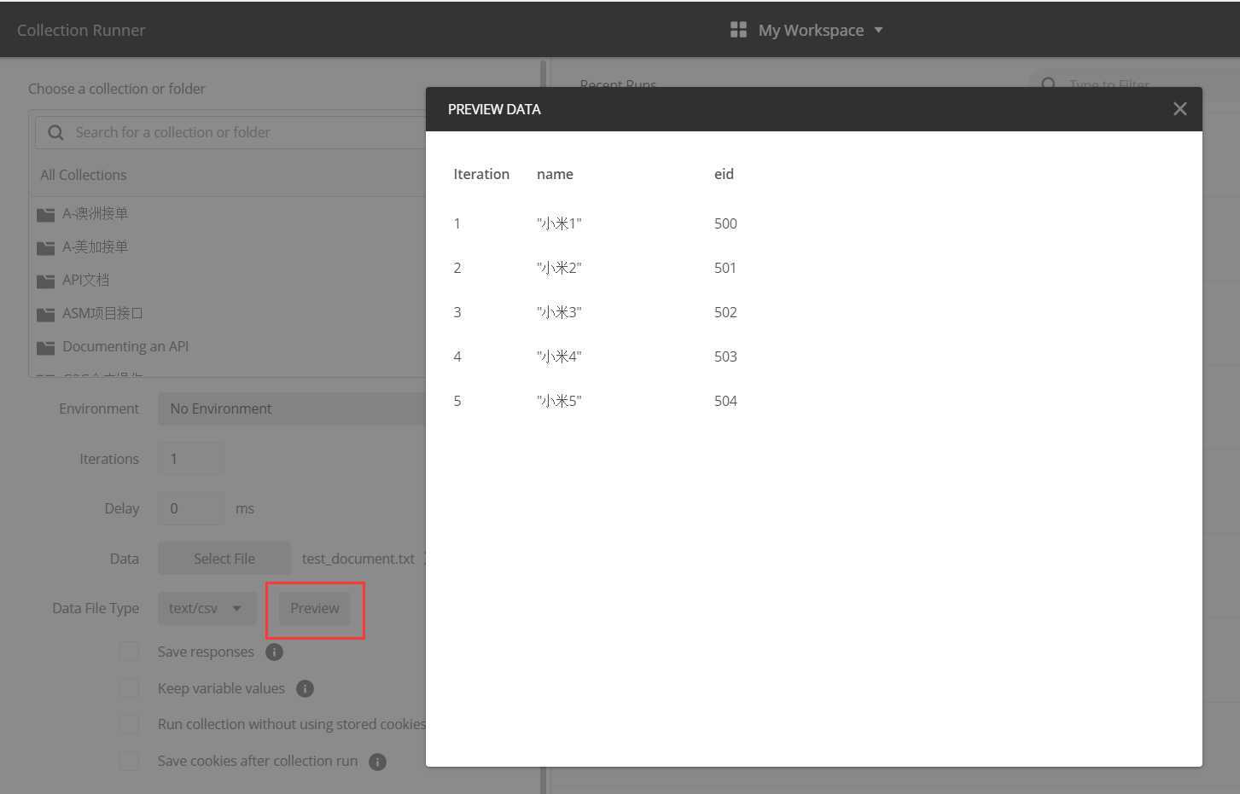Click the Iteration column header
Viewport: 1240px width, 794px height.
click(481, 174)
